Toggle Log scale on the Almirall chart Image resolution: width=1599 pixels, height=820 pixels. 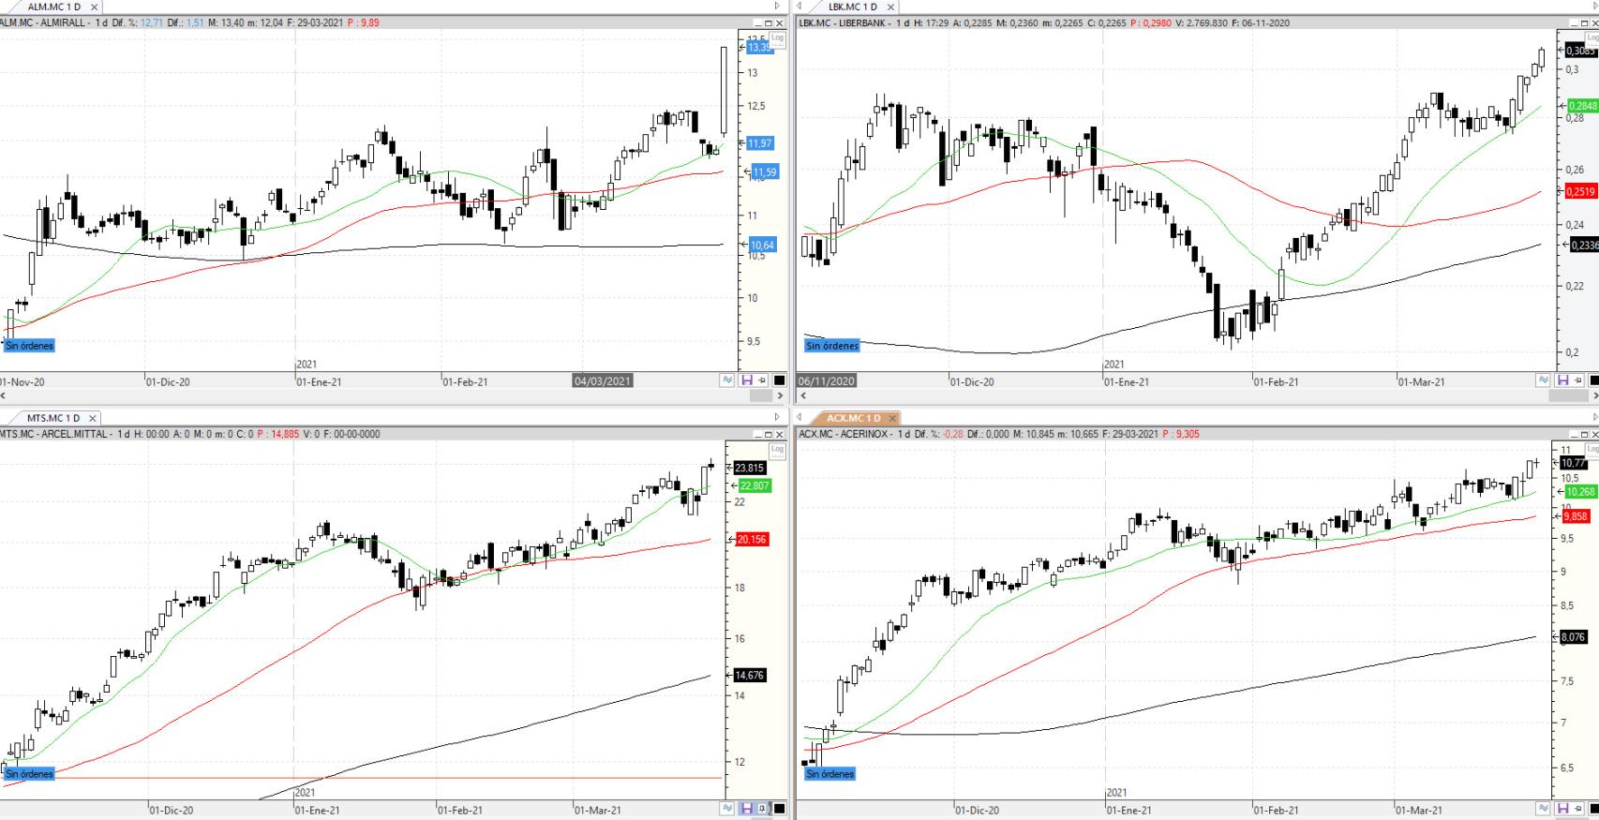point(776,38)
